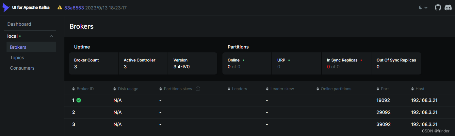Open the Dashboard page
455x136 pixels.
pyautogui.click(x=19, y=24)
